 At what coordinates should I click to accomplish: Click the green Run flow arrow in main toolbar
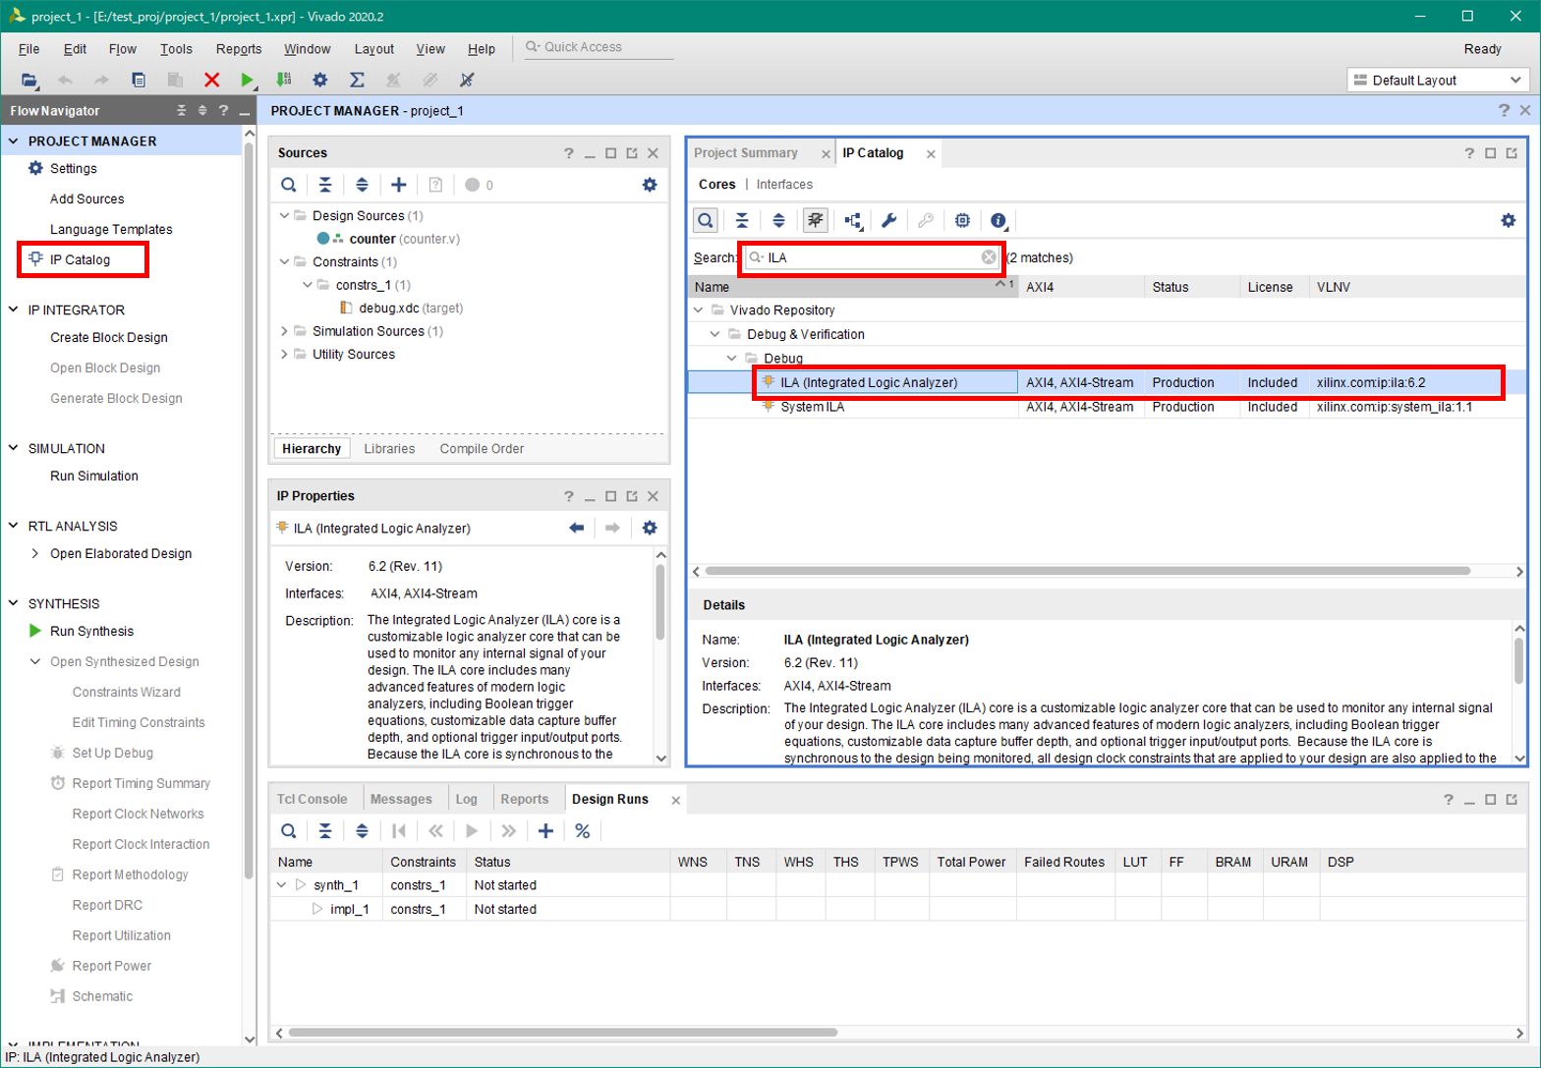tap(248, 80)
